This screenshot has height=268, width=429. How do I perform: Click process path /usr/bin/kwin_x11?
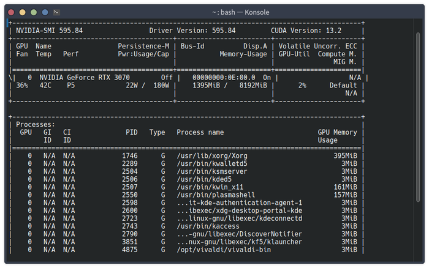pyautogui.click(x=210, y=187)
